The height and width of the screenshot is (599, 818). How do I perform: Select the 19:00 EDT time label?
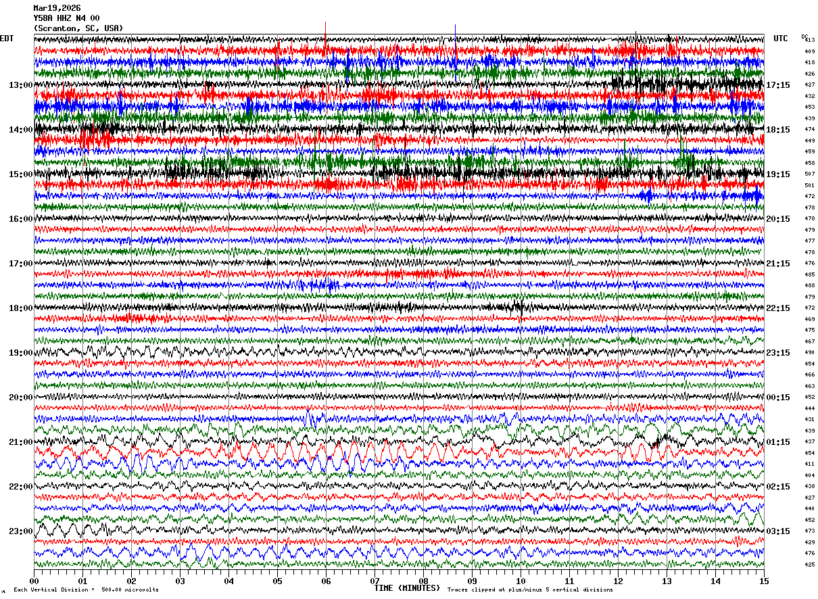point(21,353)
